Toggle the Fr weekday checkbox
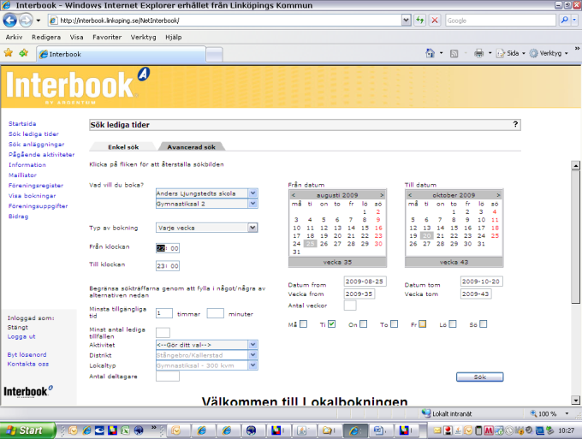The image size is (582, 439). pos(423,324)
